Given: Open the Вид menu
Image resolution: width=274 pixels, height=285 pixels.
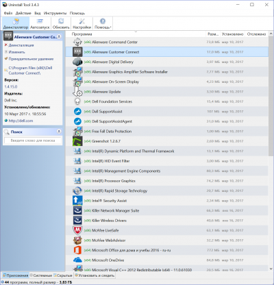Looking at the screenshot, I should 38,13.
